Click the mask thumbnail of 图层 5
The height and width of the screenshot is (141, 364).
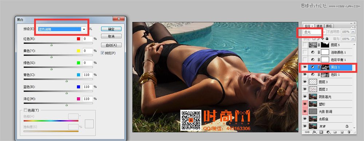point(325,45)
